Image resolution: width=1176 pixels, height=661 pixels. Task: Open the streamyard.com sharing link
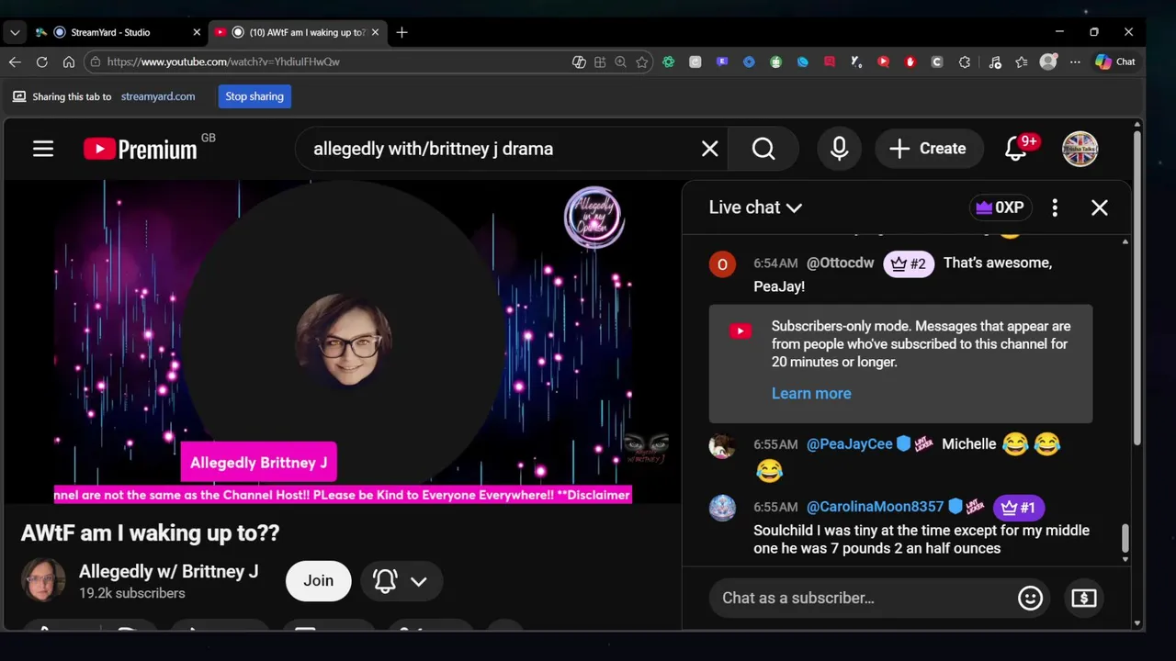click(x=158, y=96)
